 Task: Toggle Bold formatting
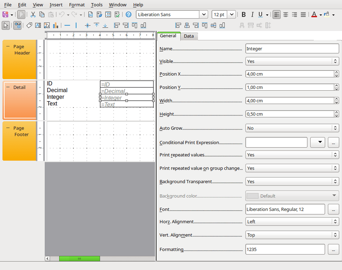coord(244,15)
